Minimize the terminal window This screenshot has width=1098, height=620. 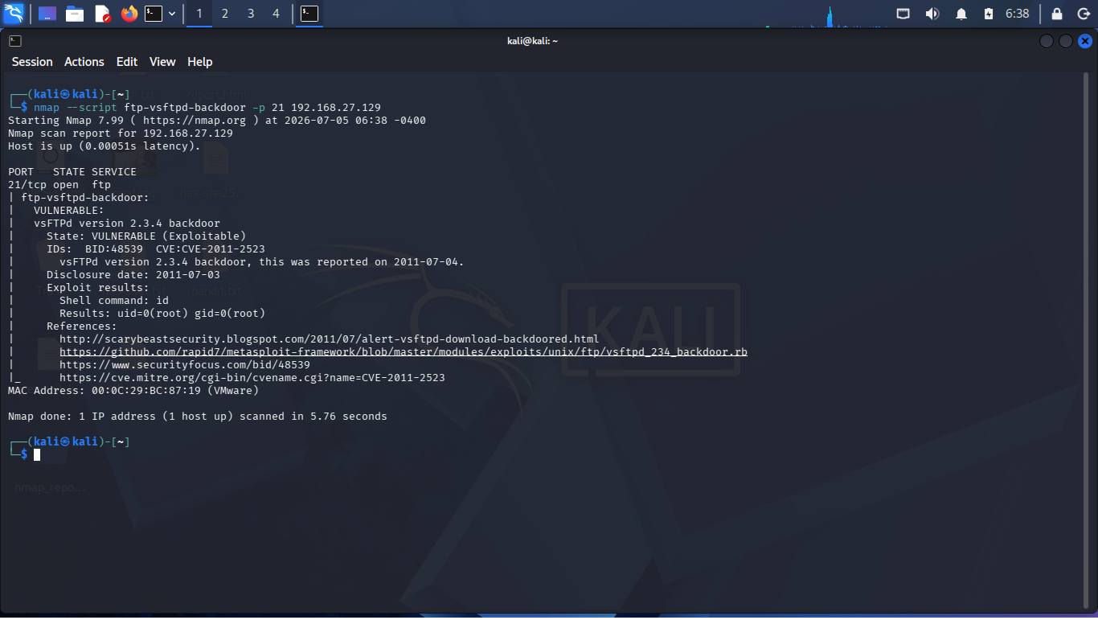[x=1046, y=41]
